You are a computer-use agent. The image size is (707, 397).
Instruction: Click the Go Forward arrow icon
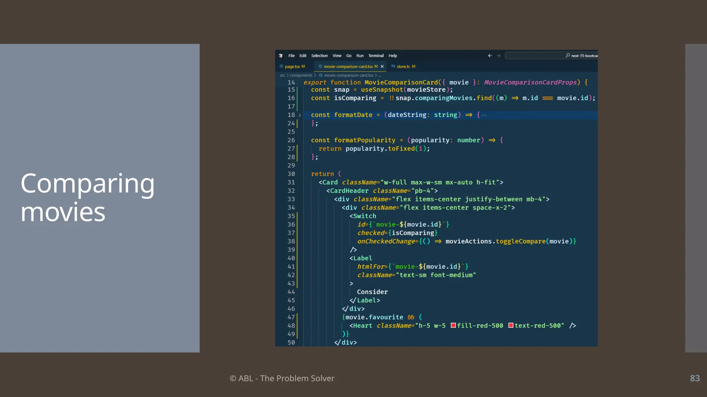coord(498,55)
